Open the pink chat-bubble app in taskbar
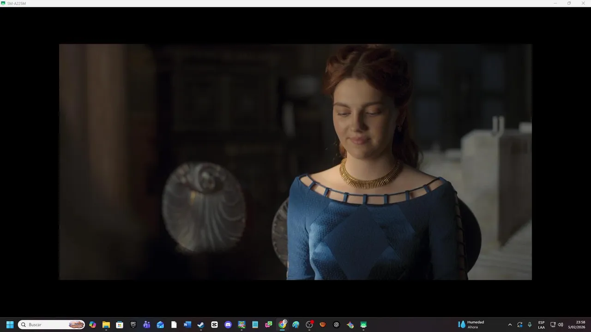The image size is (591, 332). [269, 325]
